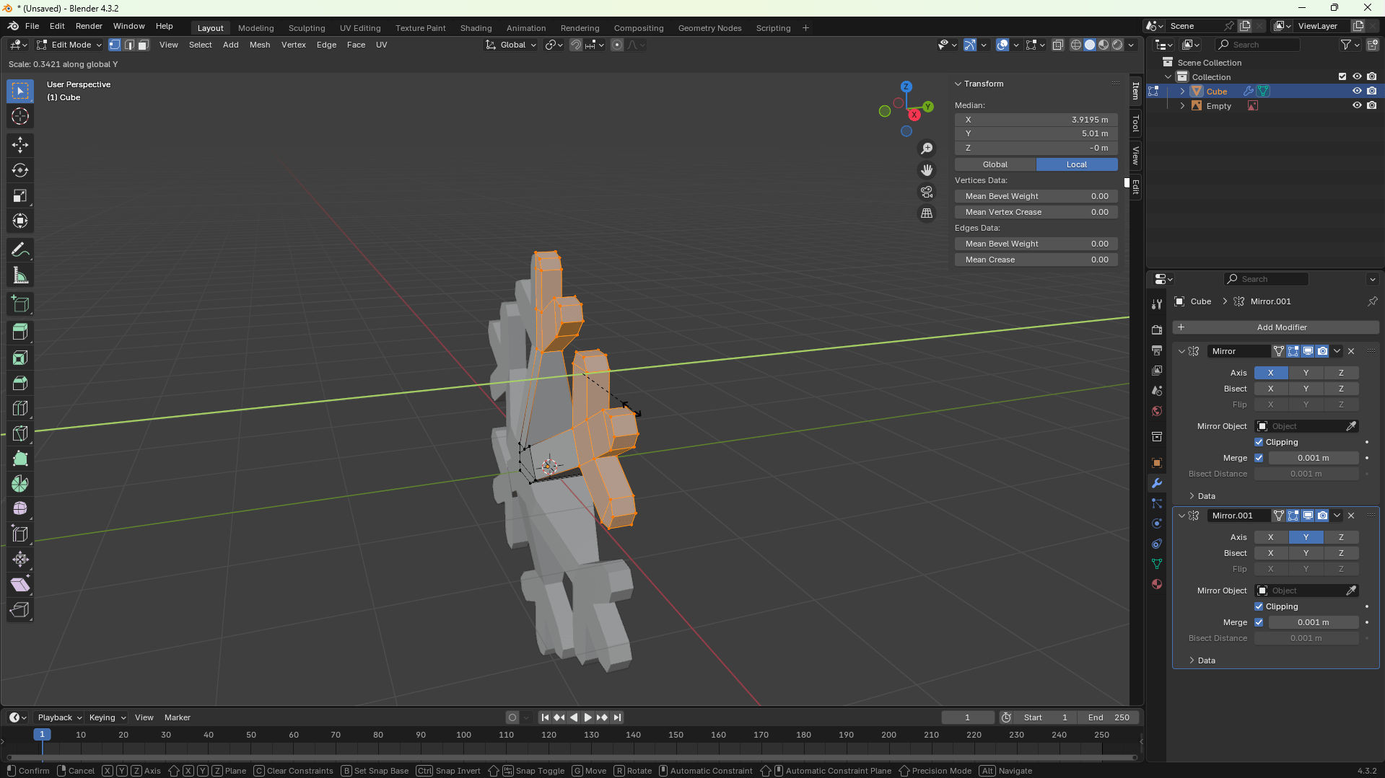Click the viewport pan hand icon
Image resolution: width=1385 pixels, height=778 pixels.
click(927, 170)
